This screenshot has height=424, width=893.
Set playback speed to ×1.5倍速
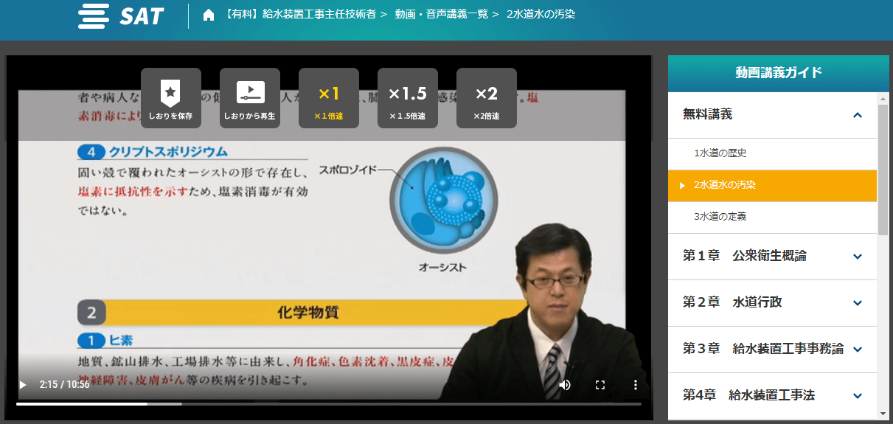408,98
